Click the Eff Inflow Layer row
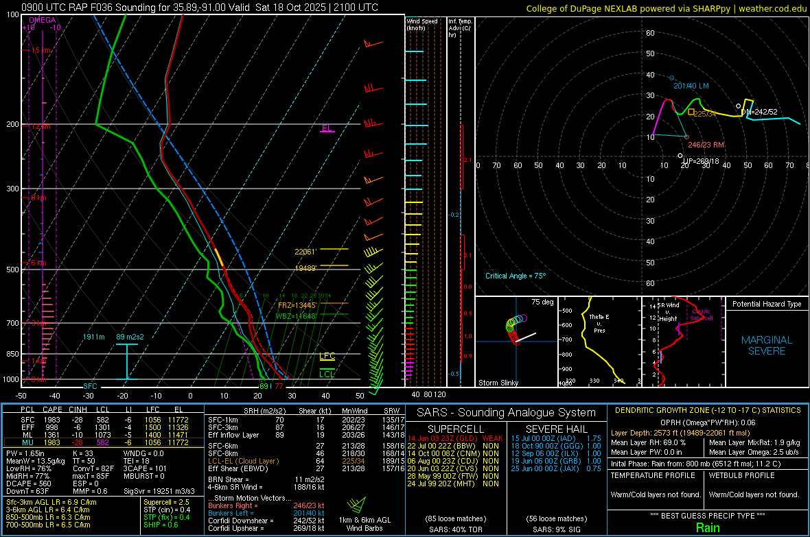 click(x=306, y=435)
